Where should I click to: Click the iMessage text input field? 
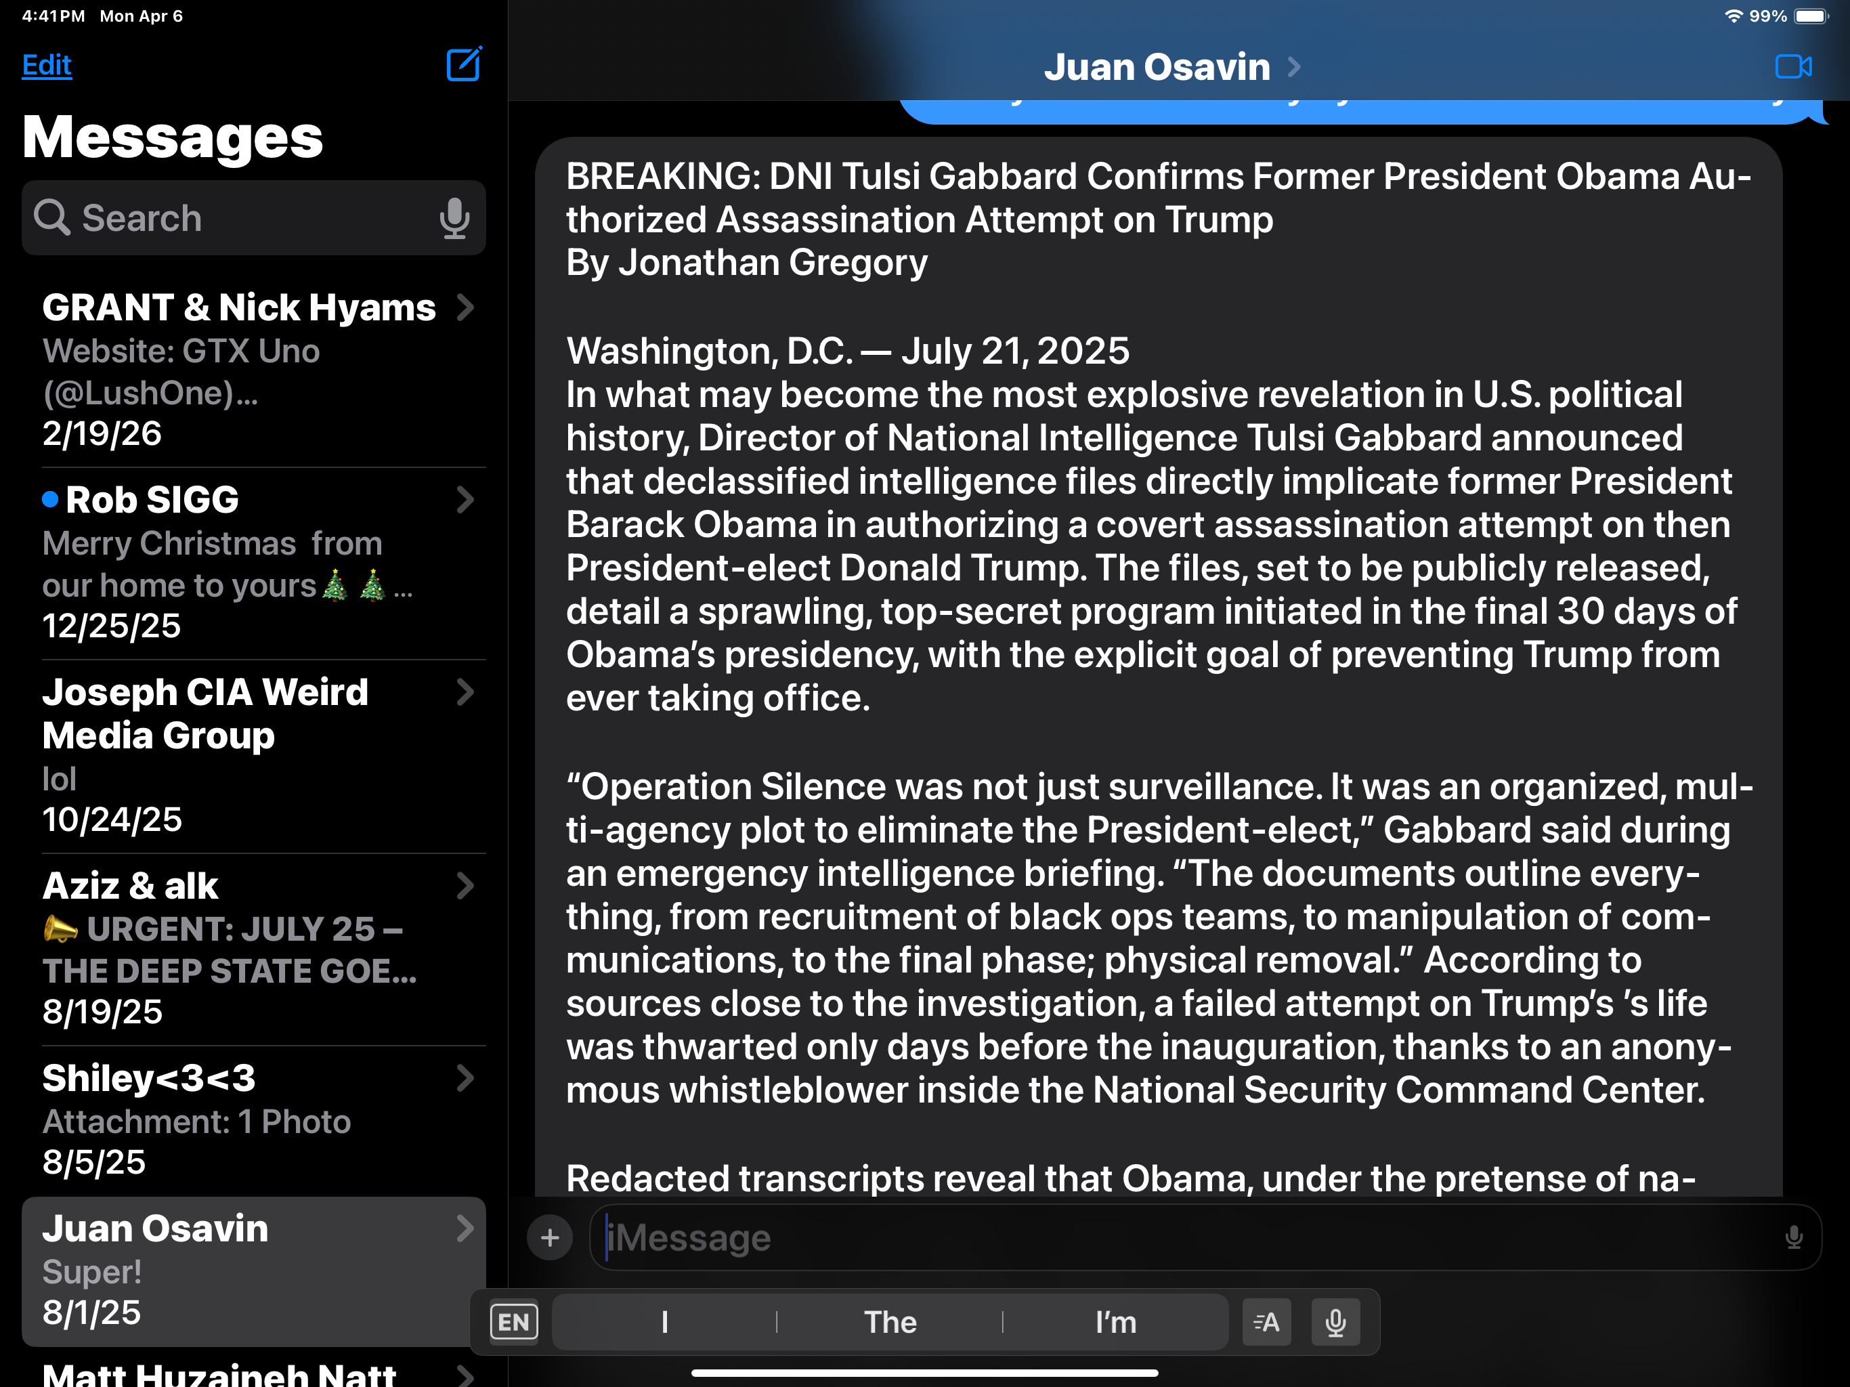1171,1237
